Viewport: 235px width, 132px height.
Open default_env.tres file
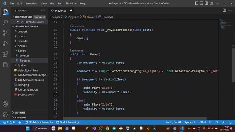coord(28,70)
